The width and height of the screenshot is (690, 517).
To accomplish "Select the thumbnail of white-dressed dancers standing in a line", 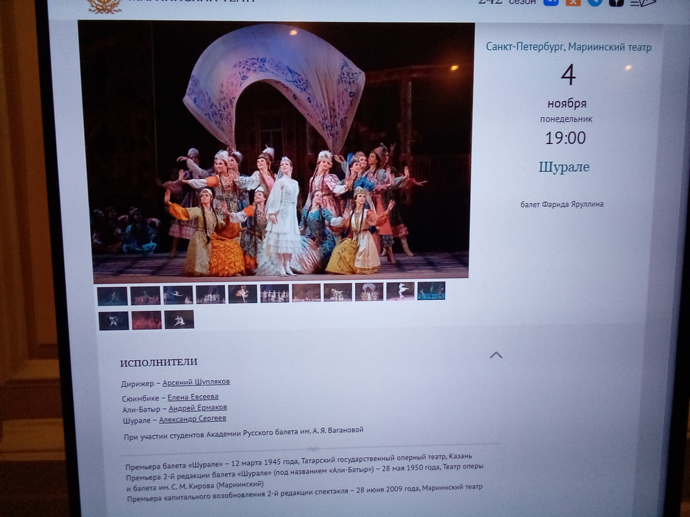I will [x=275, y=293].
